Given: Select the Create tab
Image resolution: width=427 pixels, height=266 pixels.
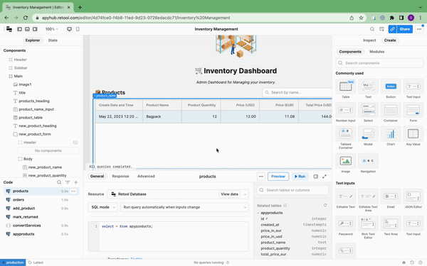Looking at the screenshot, I should 390,40.
